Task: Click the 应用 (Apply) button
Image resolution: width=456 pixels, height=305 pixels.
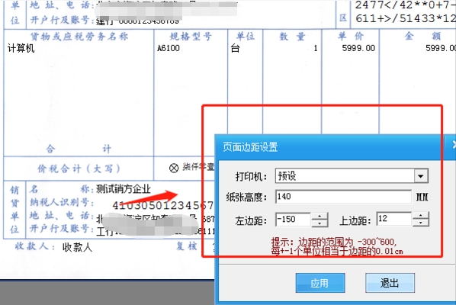Action: pyautogui.click(x=320, y=283)
